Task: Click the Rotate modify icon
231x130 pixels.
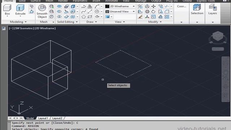Action: pos(153,12)
